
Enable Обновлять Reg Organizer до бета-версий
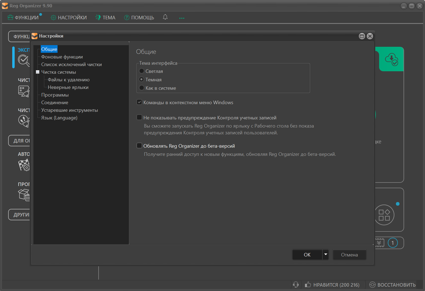coord(139,146)
